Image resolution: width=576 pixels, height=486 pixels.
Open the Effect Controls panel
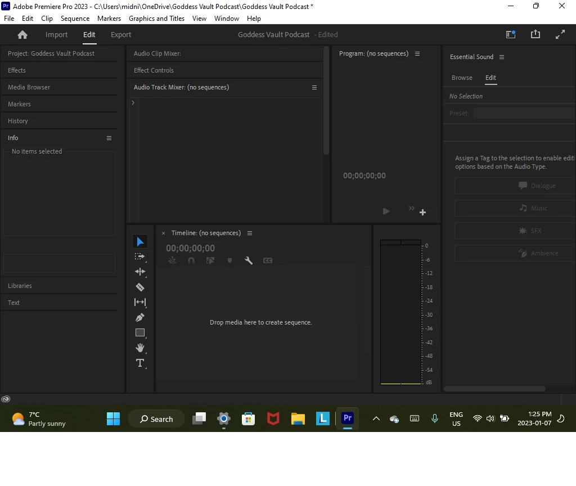tap(154, 70)
